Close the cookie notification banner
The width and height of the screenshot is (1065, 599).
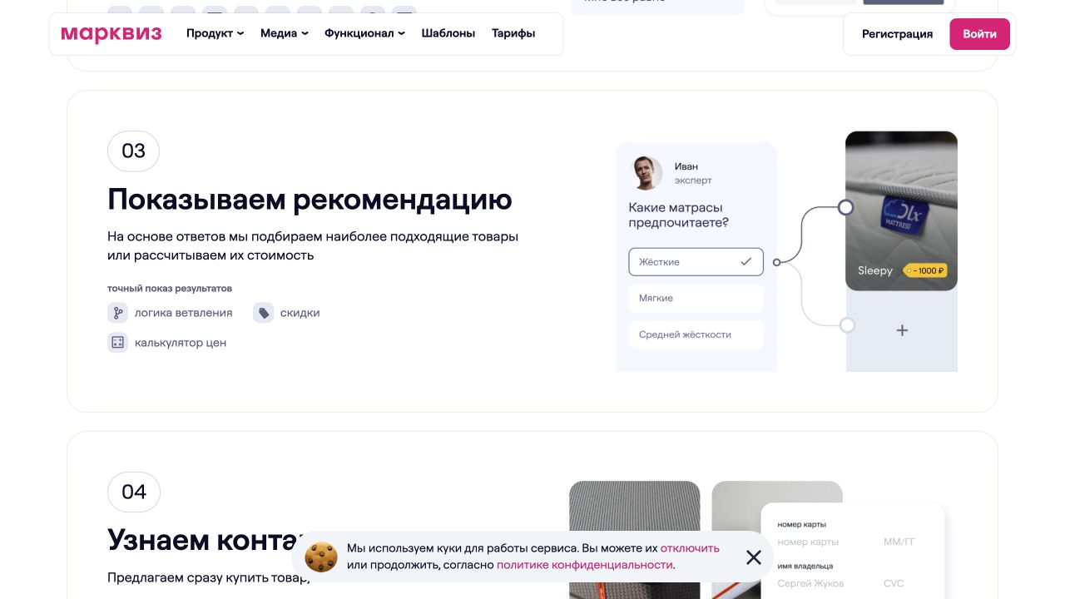(x=754, y=557)
